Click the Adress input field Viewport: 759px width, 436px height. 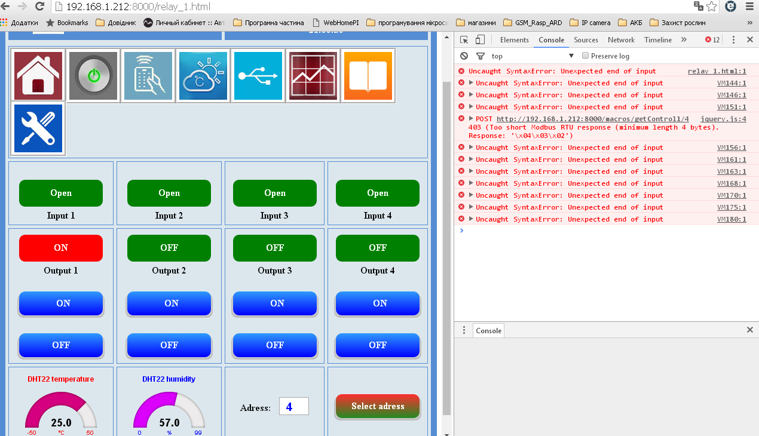294,406
